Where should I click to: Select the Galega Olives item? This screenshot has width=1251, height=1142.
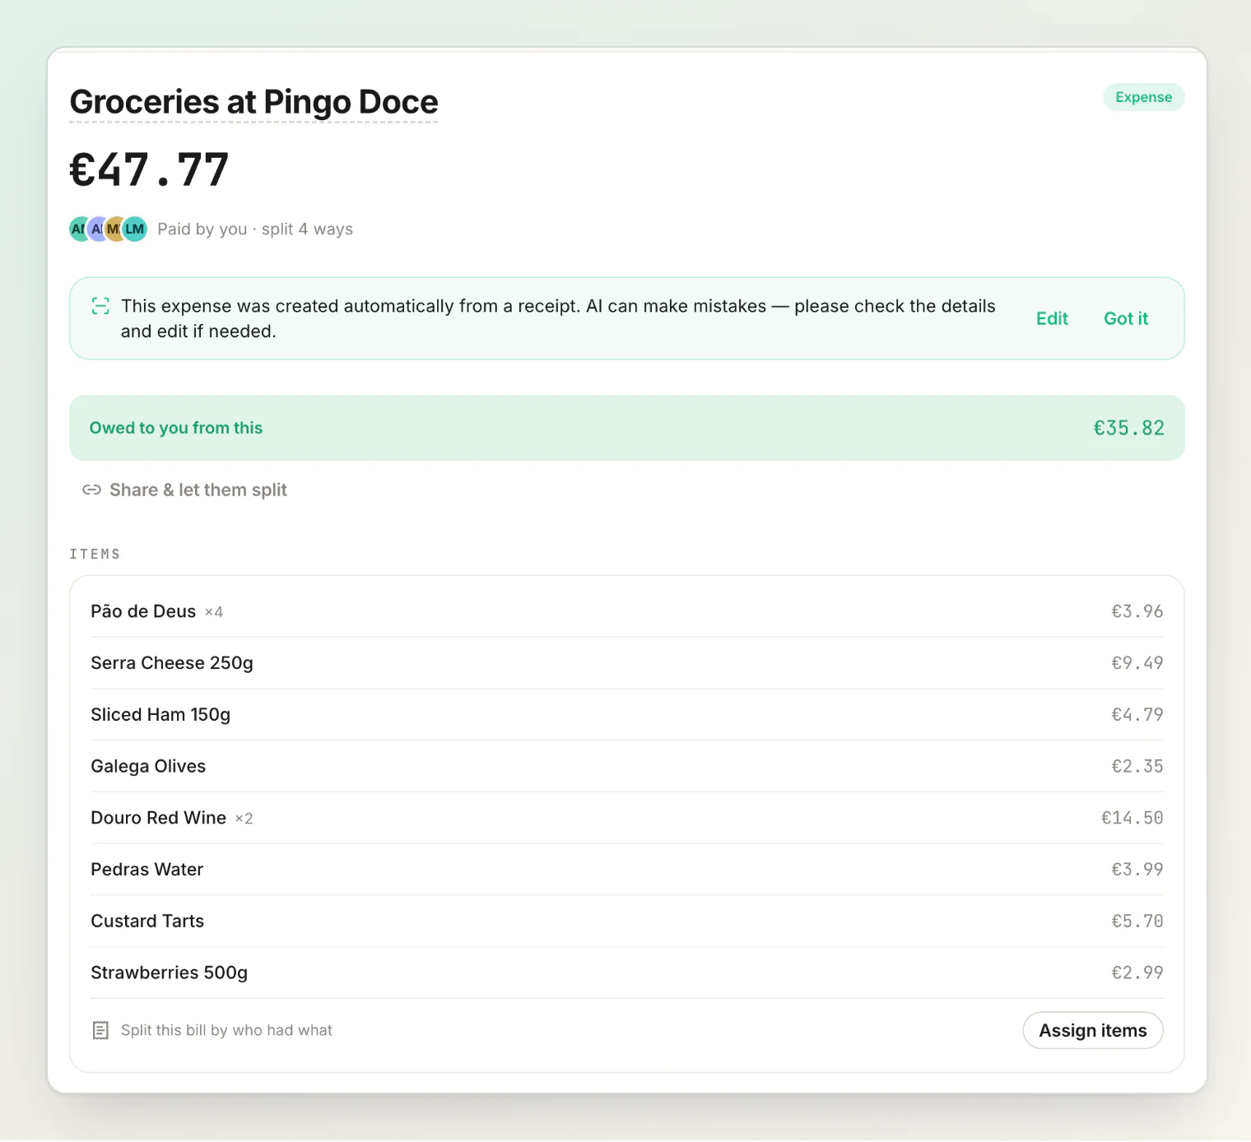627,766
